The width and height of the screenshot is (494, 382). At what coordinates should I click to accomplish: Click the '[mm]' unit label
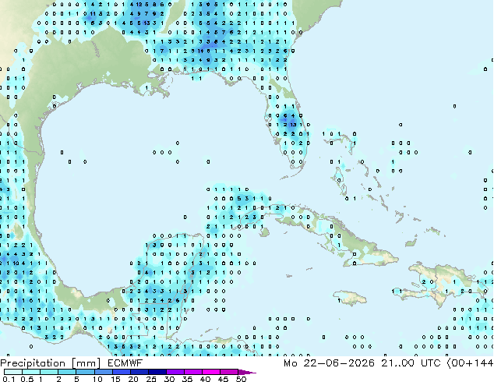[86, 363]
